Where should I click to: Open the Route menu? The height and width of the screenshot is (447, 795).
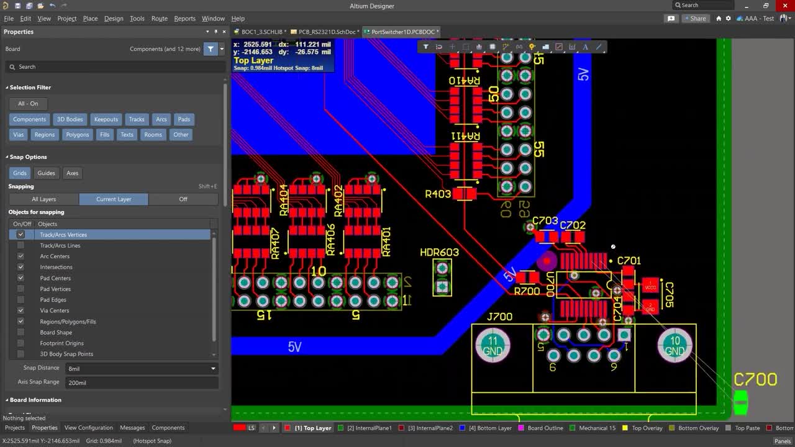[160, 19]
